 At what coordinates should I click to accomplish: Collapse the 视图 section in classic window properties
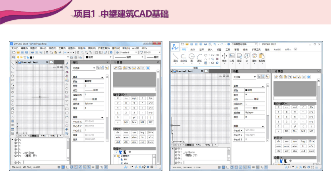[x=102, y=117]
